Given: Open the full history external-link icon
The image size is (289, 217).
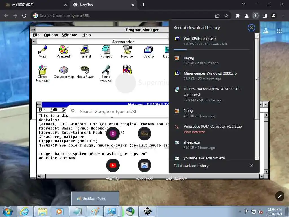Looking at the screenshot, I should 251,166.
